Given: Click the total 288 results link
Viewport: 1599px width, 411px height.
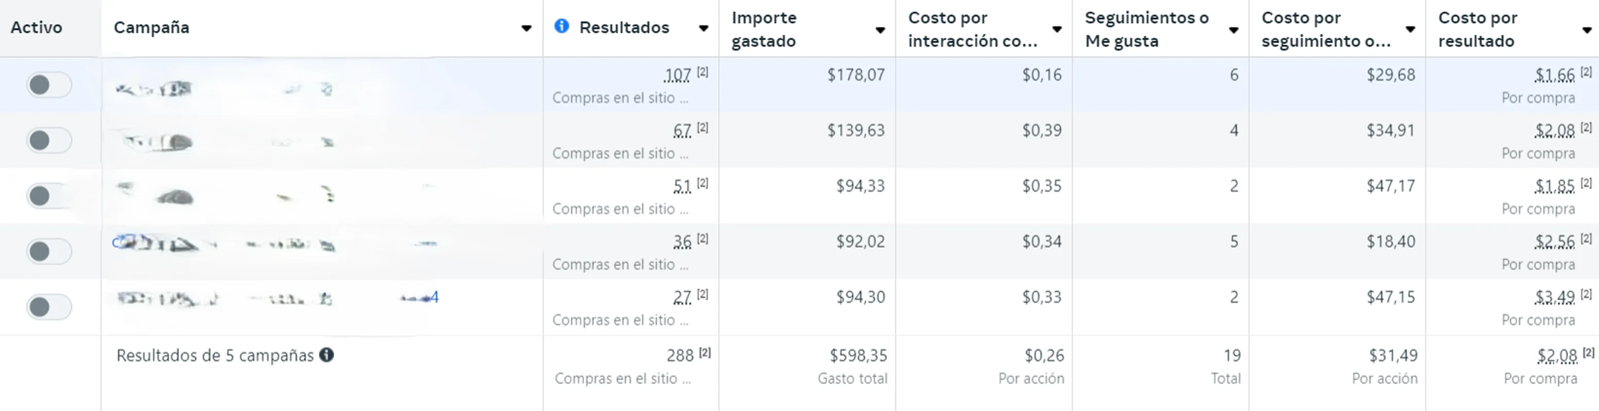Looking at the screenshot, I should pyautogui.click(x=680, y=356).
